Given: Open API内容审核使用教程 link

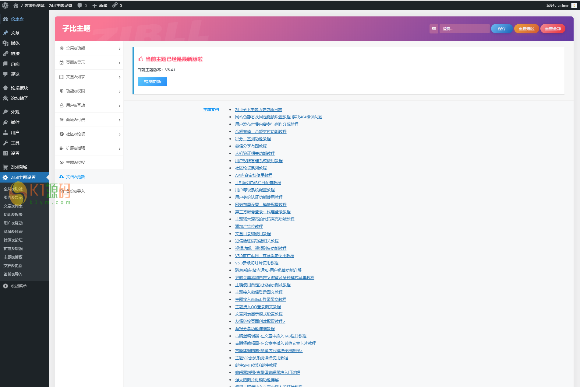Looking at the screenshot, I should click(253, 175).
